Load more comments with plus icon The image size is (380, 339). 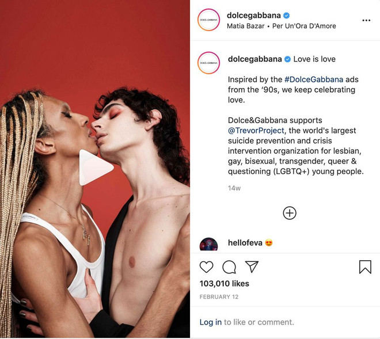[x=290, y=213]
